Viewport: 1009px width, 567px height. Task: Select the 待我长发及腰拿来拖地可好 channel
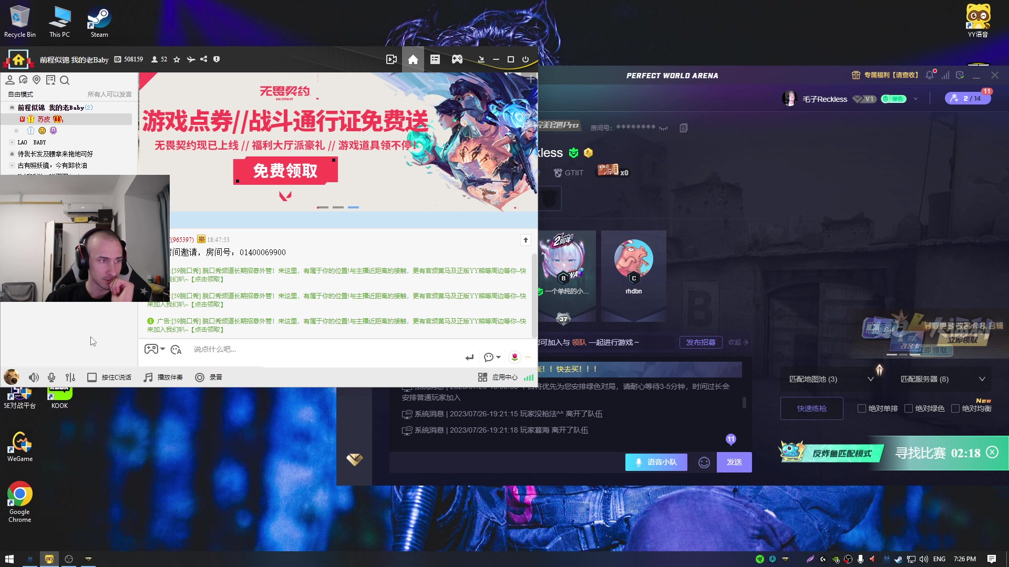(55, 154)
